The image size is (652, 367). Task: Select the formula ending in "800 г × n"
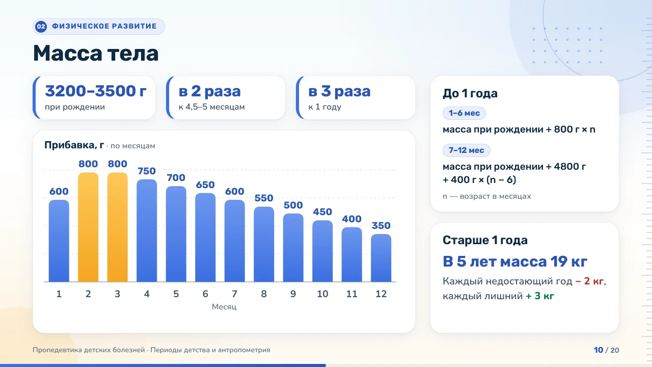pyautogui.click(x=519, y=129)
